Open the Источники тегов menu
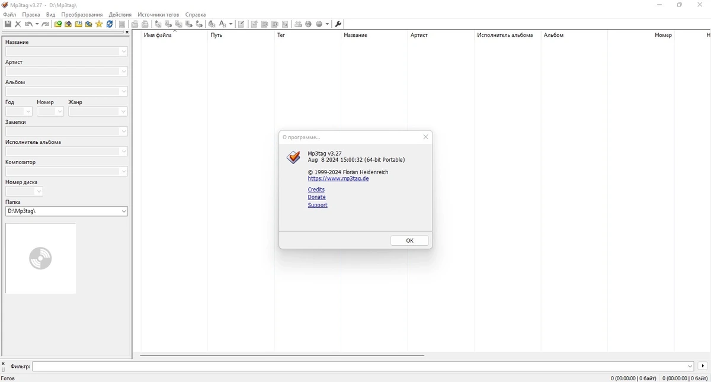Image resolution: width=711 pixels, height=382 pixels. click(x=158, y=14)
